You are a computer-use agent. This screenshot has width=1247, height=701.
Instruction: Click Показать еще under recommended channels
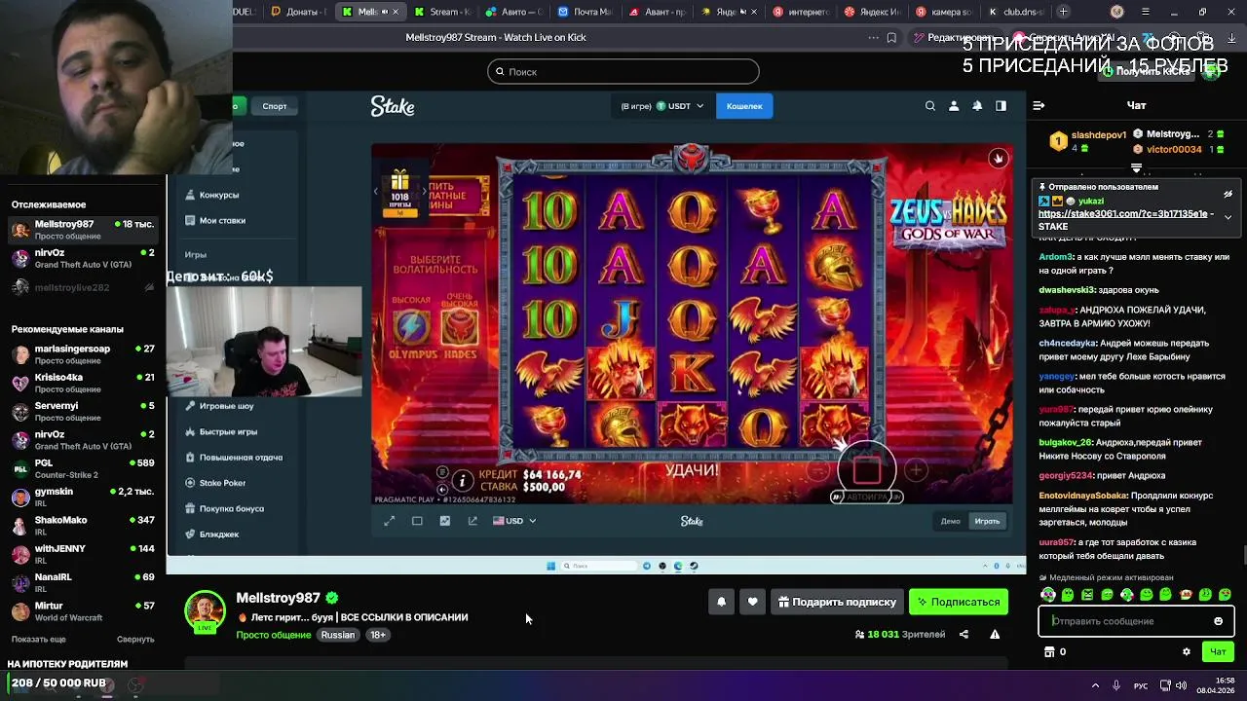point(39,639)
